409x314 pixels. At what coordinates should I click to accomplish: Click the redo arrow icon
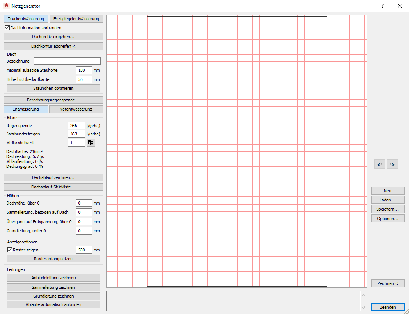[x=392, y=164]
